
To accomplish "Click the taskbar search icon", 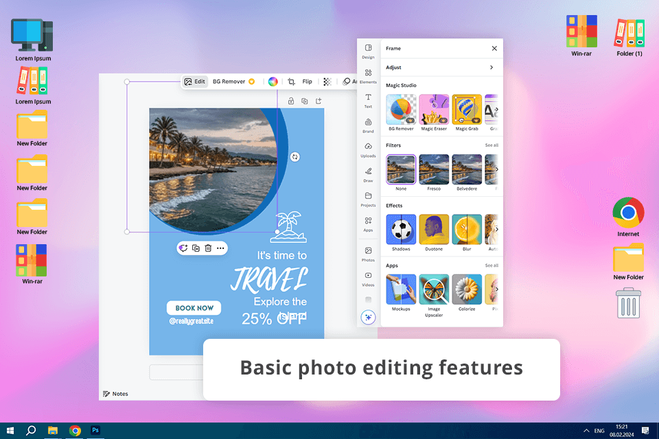I will (31, 431).
